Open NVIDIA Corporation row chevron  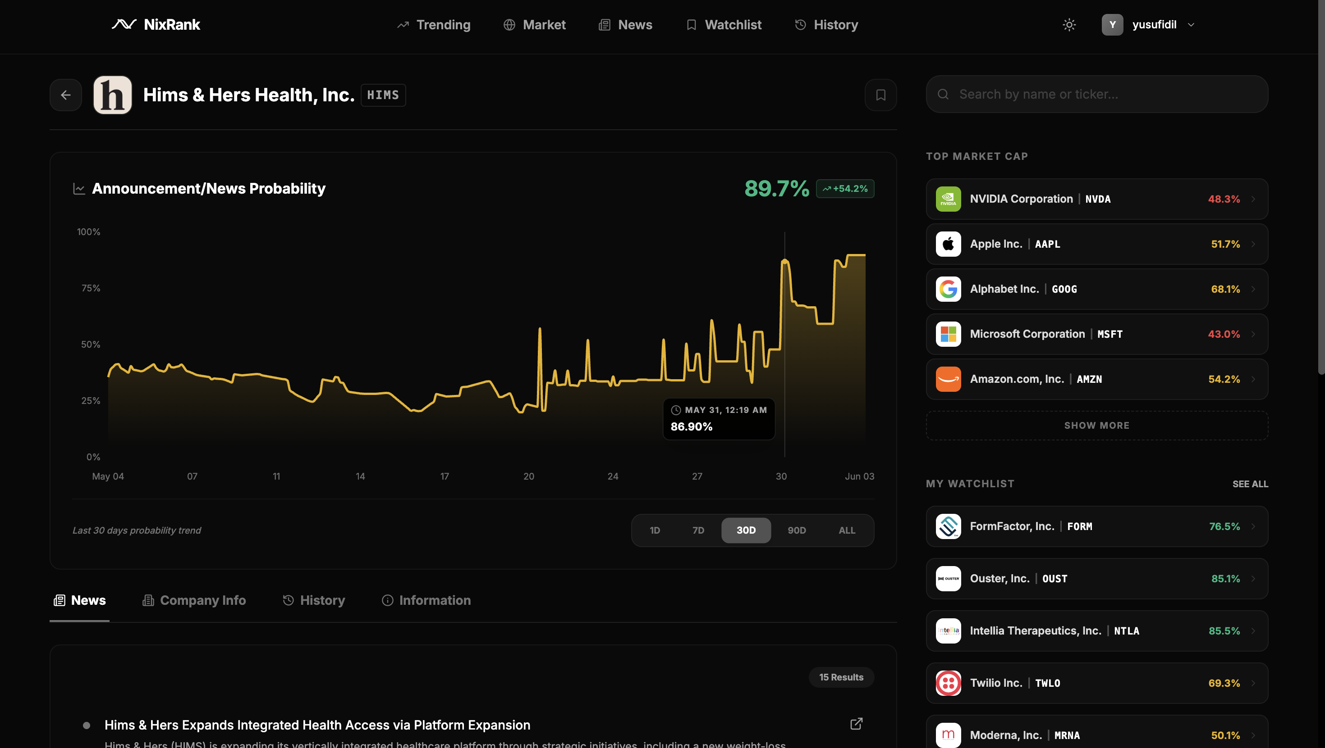(x=1253, y=199)
